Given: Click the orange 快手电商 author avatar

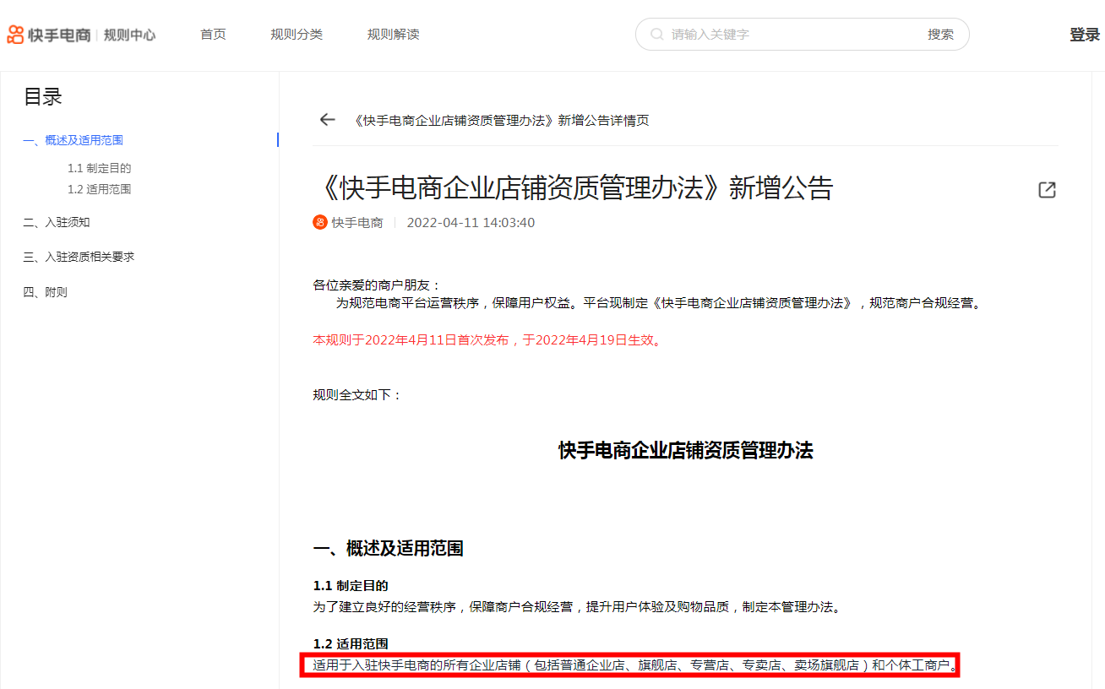Looking at the screenshot, I should pos(320,223).
